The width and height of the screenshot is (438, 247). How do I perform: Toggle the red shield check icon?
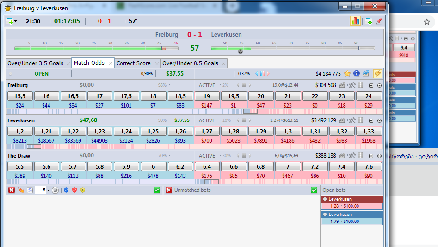74,190
